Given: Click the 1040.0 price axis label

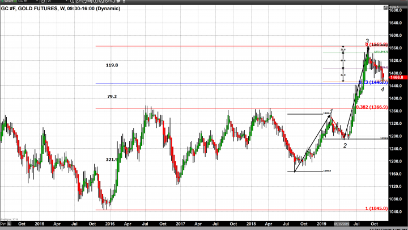Looking at the screenshot, I should (396, 212).
